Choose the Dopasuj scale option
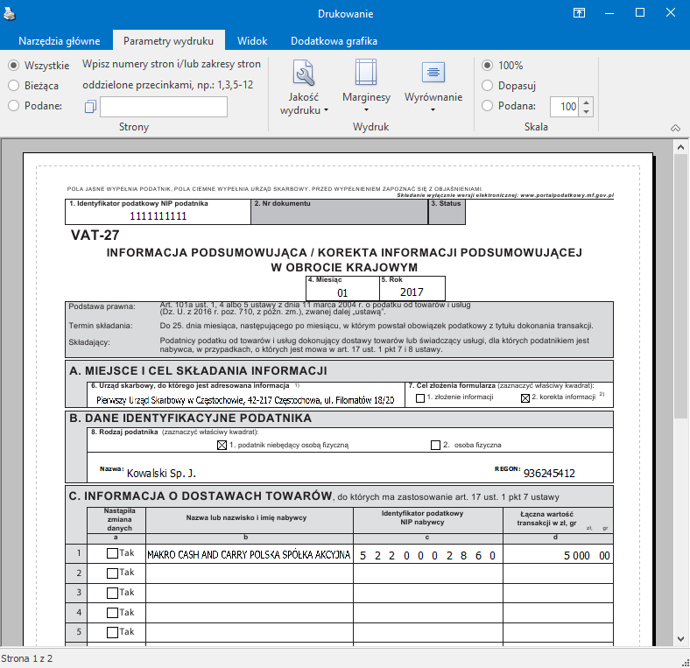The image size is (690, 668). pyautogui.click(x=488, y=86)
